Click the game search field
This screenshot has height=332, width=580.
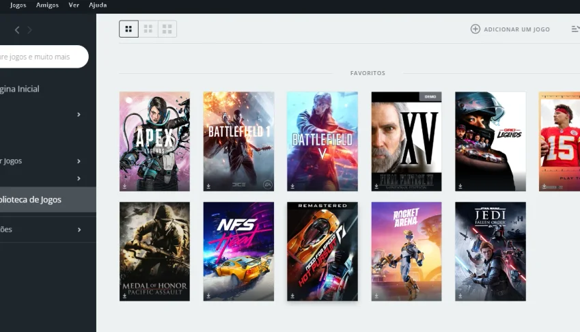(x=44, y=57)
